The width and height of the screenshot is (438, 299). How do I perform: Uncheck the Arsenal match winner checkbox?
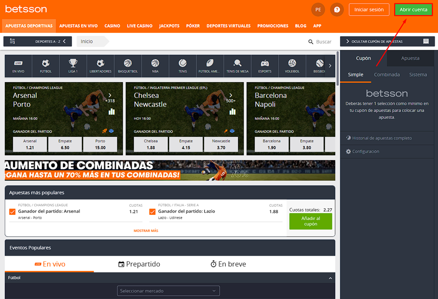coord(13,212)
